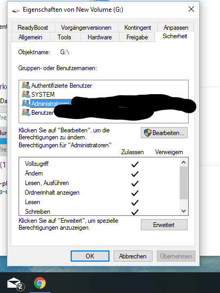The image size is (220, 293).
Task: Click the drive icon in the title bar
Action: pos(16,11)
